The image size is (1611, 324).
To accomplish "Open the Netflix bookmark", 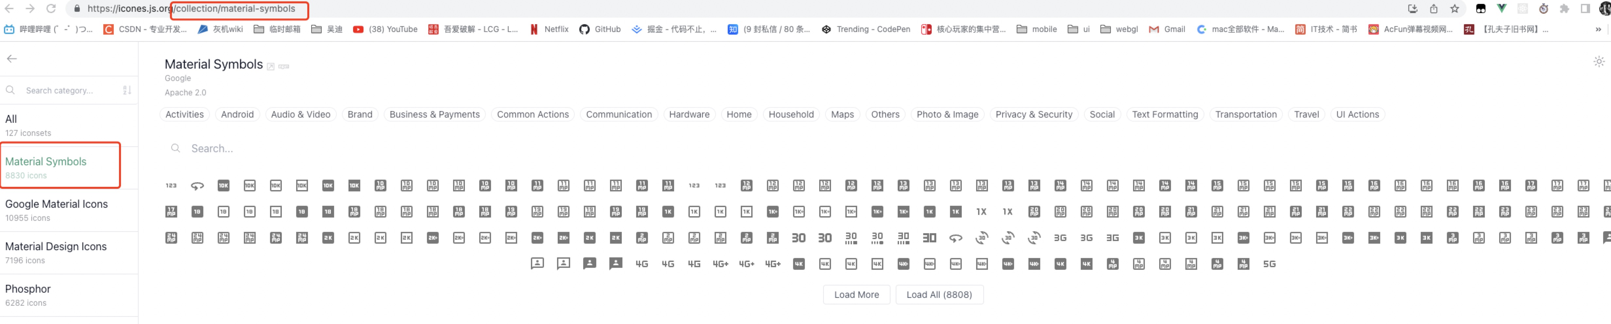I will pos(549,29).
